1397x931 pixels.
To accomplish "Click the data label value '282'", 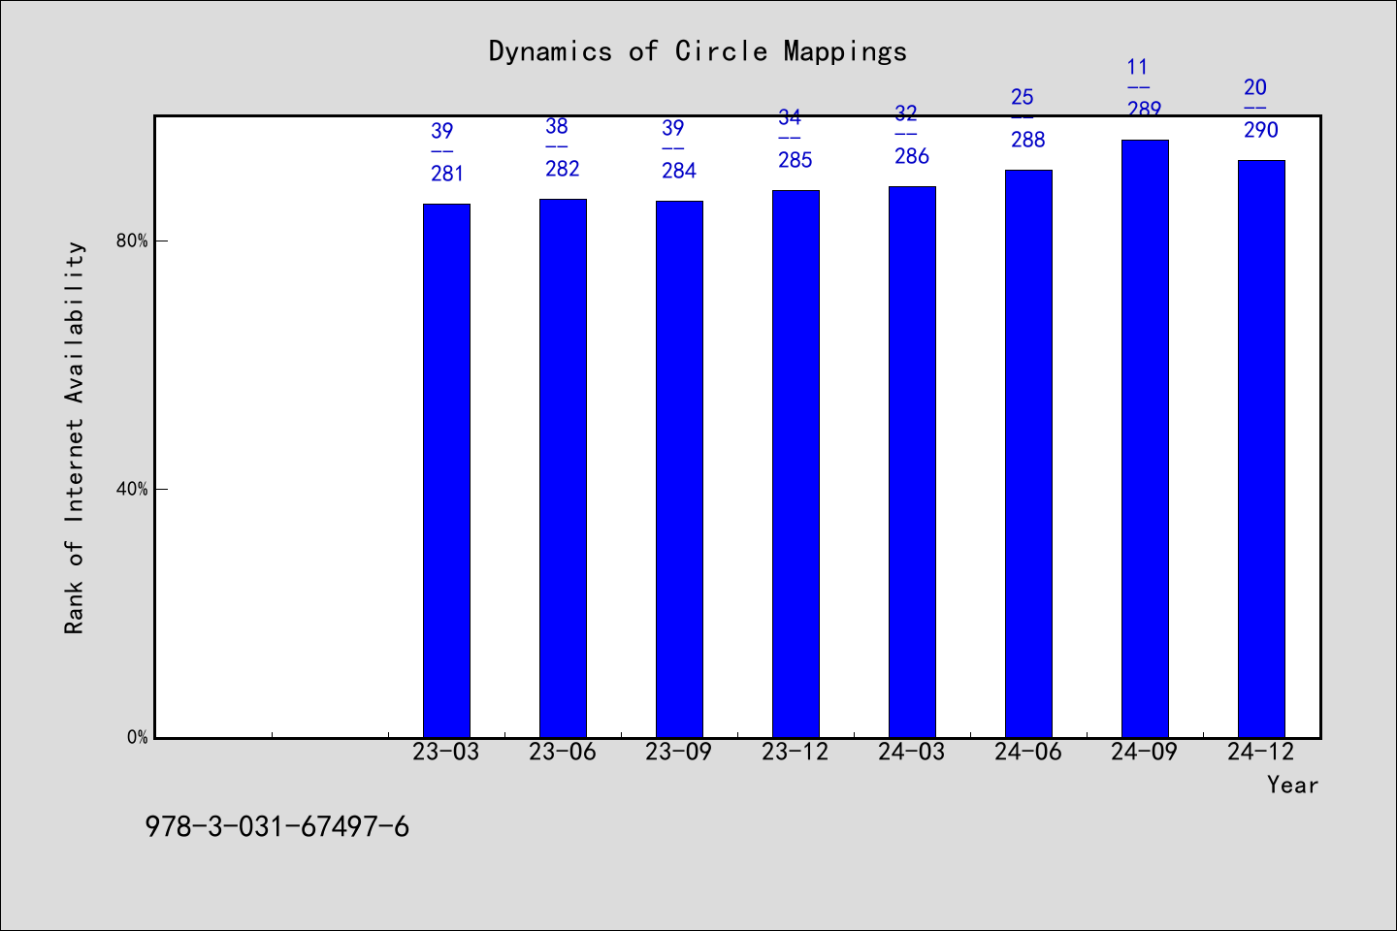I will (x=563, y=170).
